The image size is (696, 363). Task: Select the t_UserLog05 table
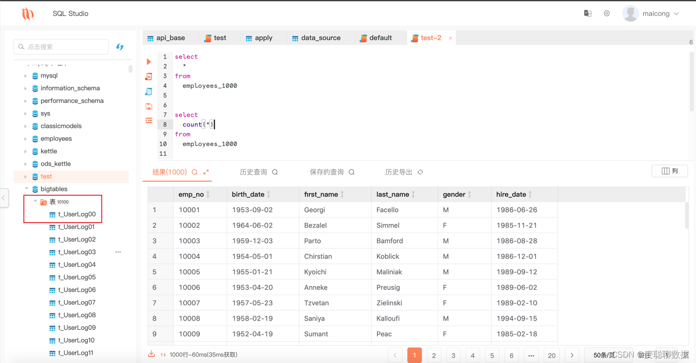click(77, 277)
